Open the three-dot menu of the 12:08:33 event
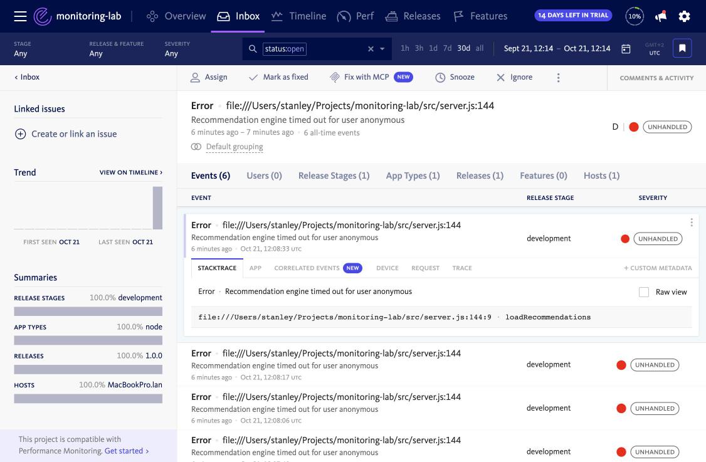706x462 pixels. [691, 223]
